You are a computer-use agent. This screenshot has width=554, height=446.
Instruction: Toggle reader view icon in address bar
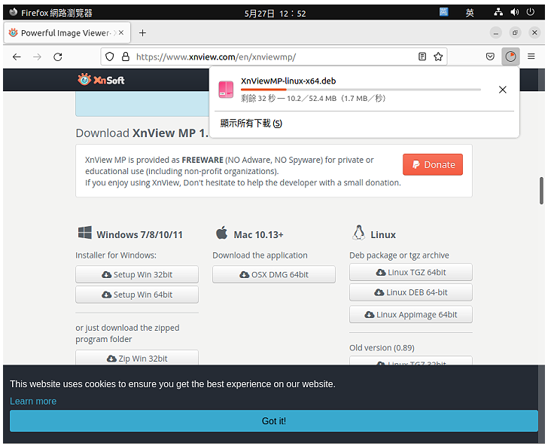coord(422,57)
